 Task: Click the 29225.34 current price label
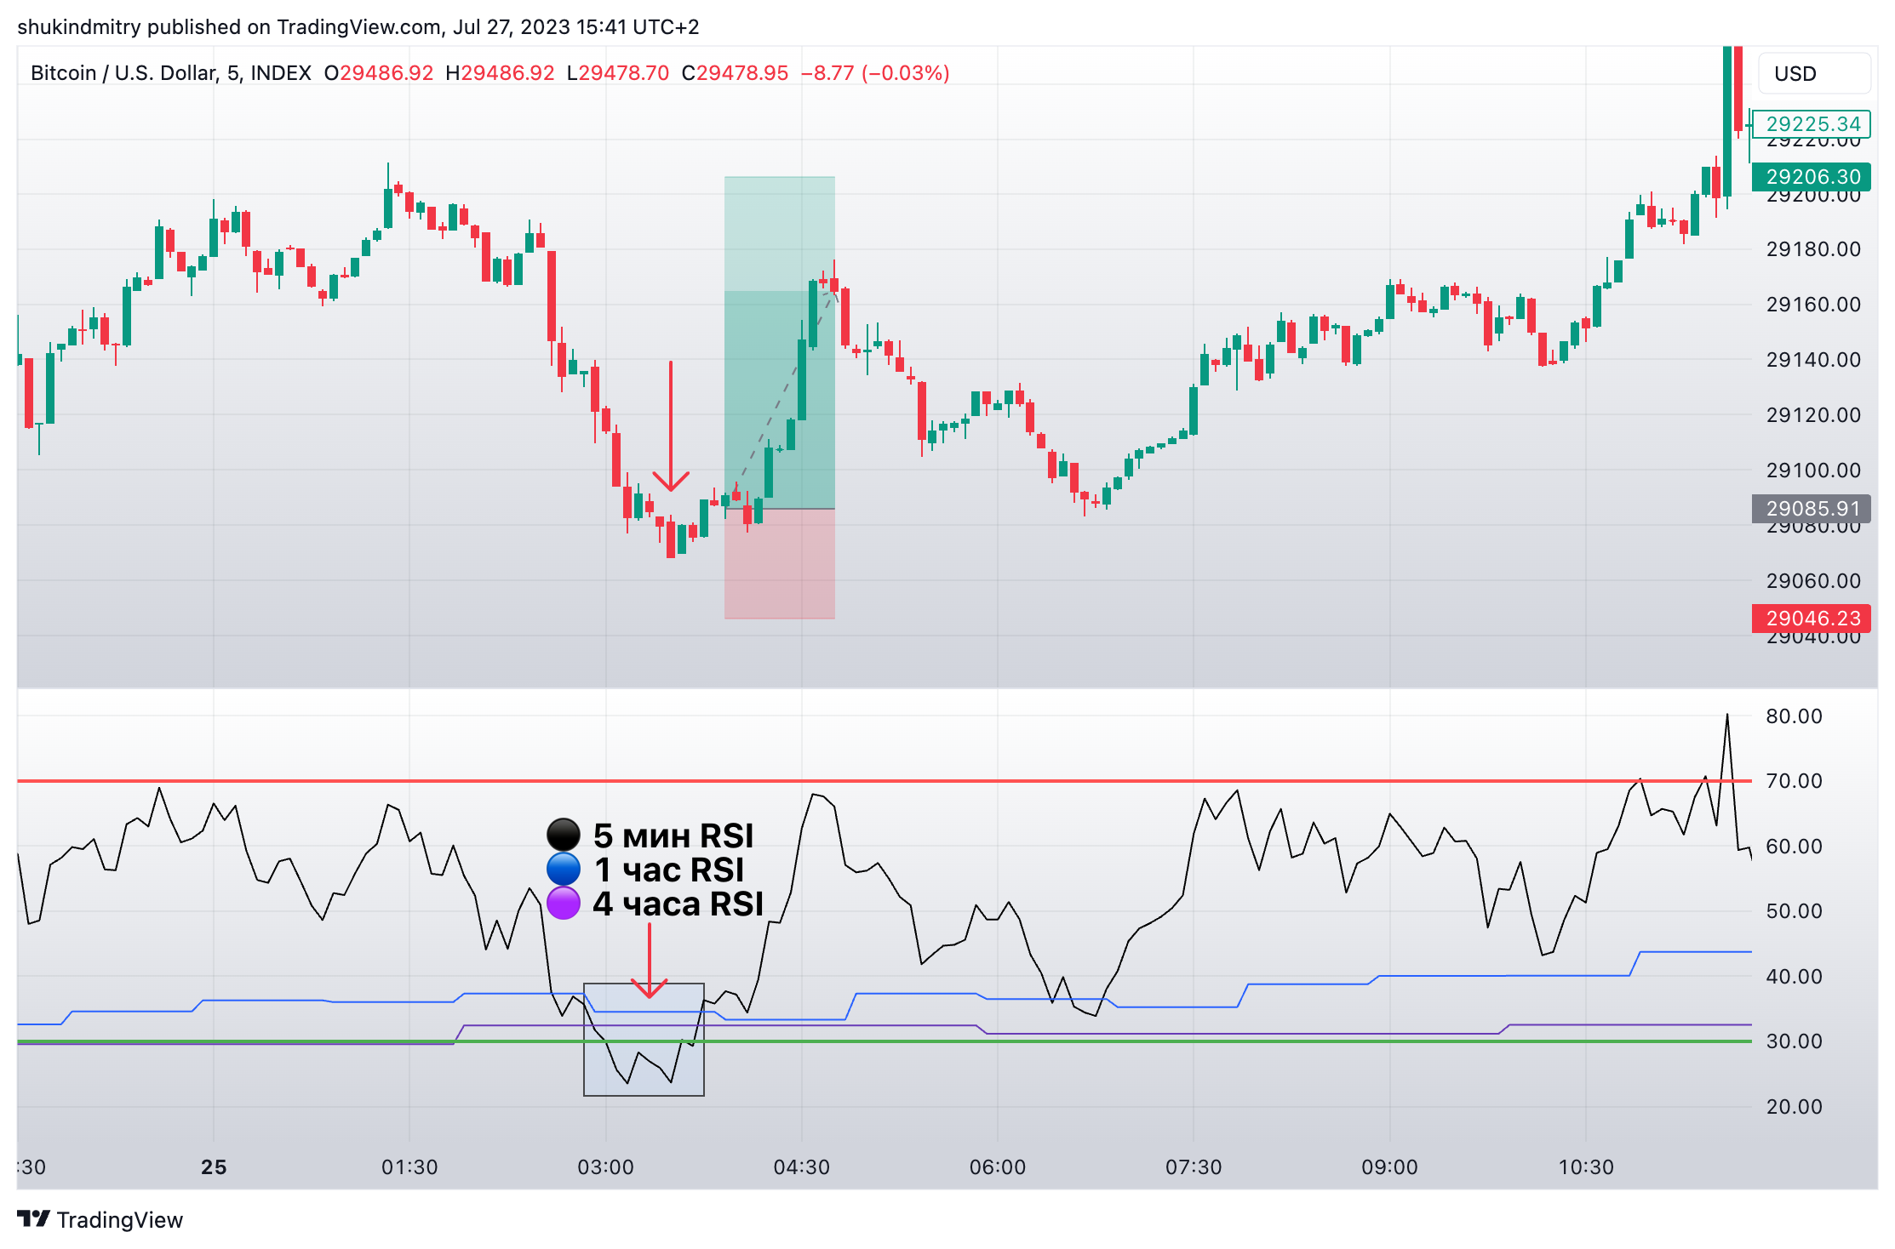[x=1812, y=124]
